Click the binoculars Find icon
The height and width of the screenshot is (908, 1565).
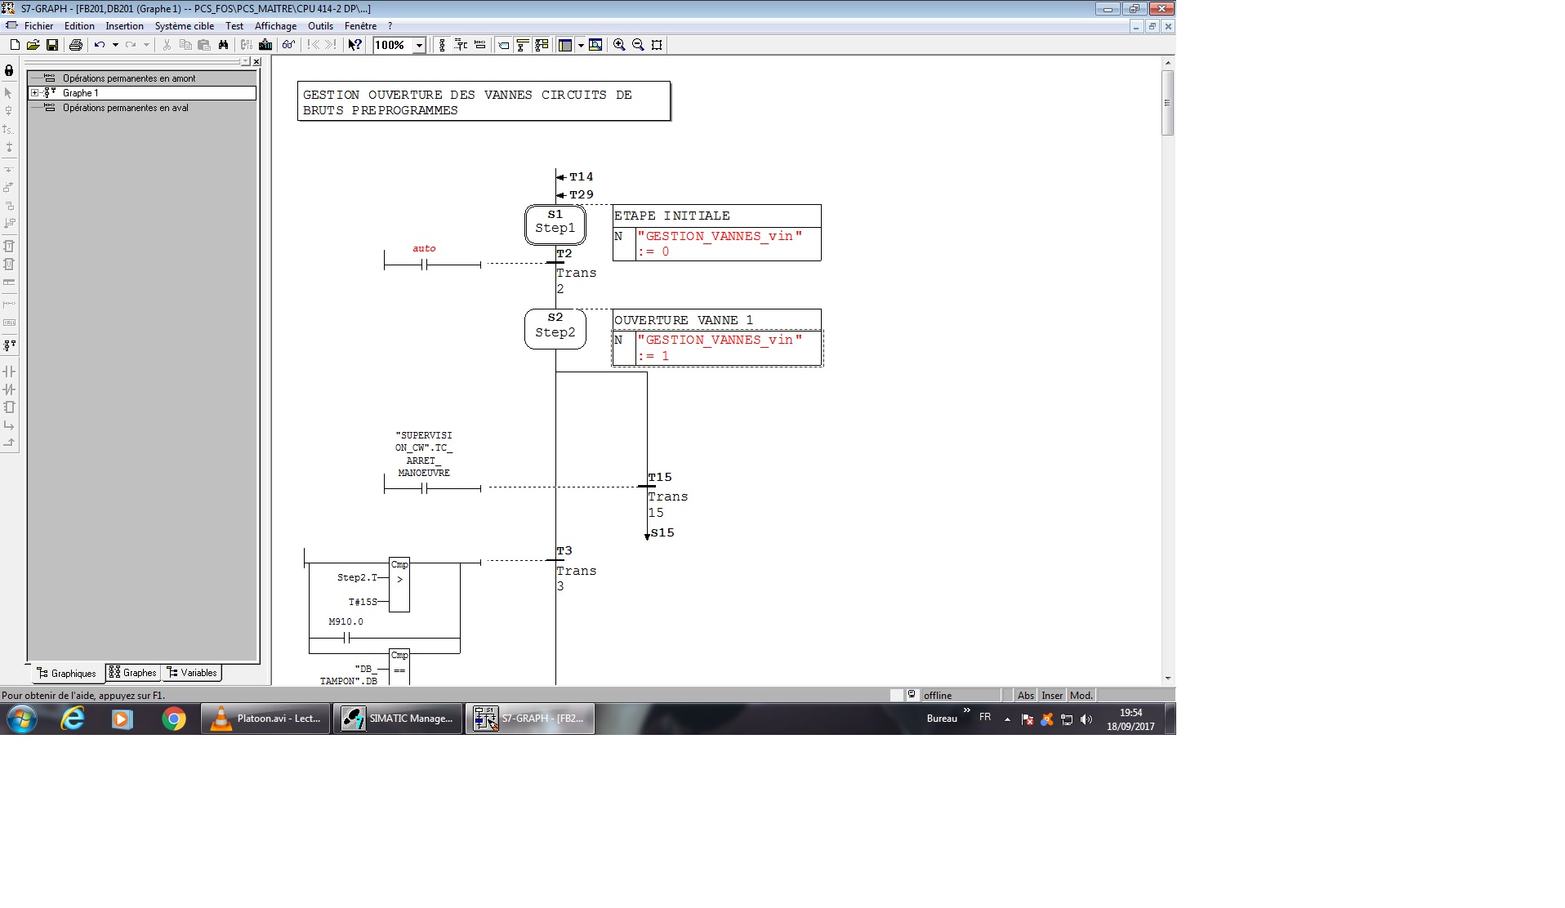click(223, 45)
